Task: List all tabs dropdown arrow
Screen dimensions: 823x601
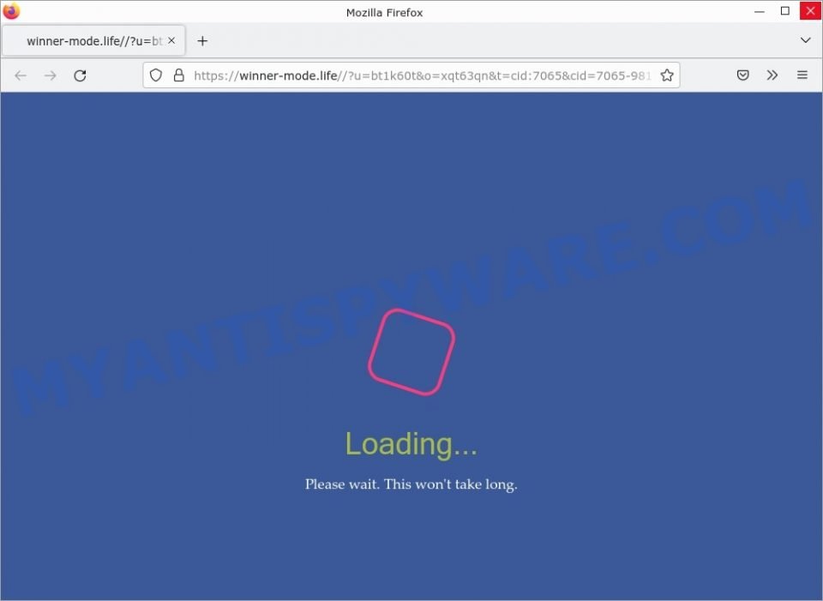Action: (x=805, y=40)
